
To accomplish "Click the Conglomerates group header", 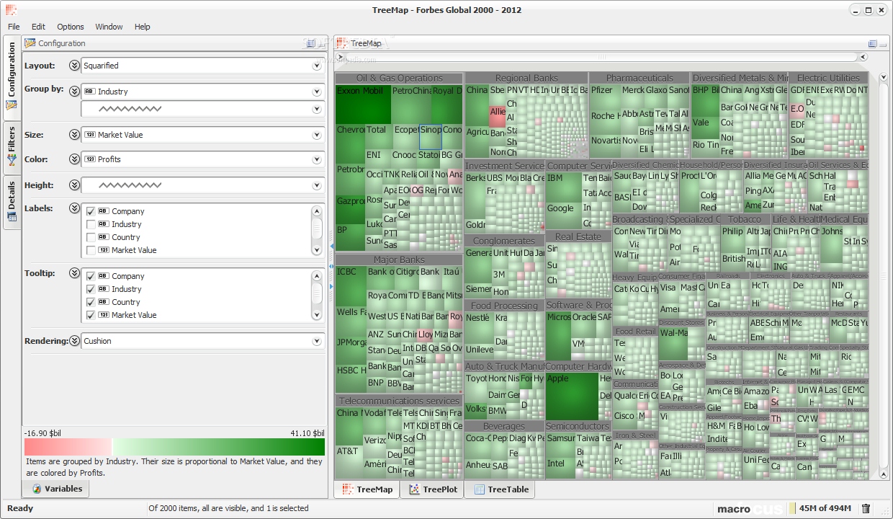I will coord(504,241).
